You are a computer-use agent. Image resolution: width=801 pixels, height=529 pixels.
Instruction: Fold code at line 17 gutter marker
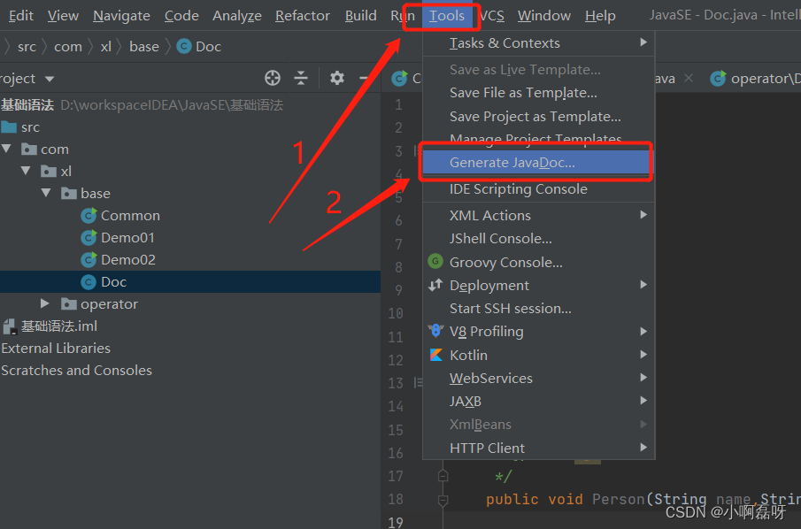tap(443, 476)
